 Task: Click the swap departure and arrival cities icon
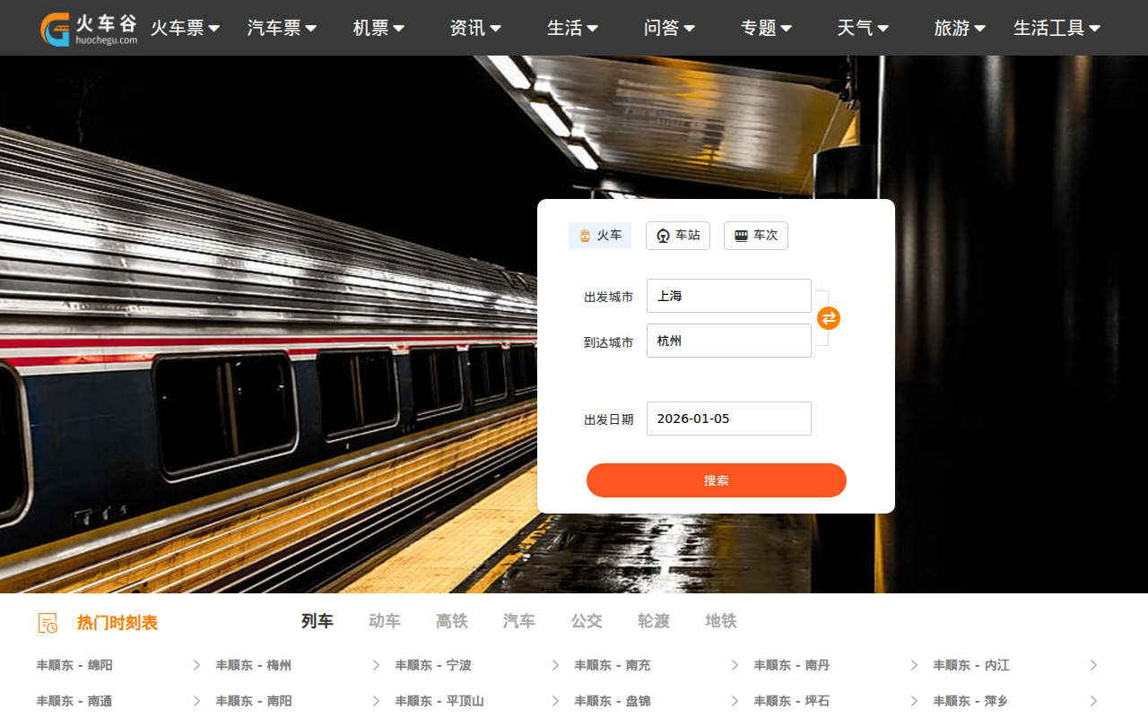(828, 318)
